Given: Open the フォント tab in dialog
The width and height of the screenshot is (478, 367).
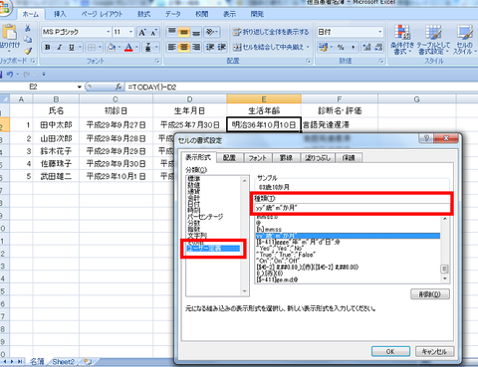Looking at the screenshot, I should click(x=258, y=158).
